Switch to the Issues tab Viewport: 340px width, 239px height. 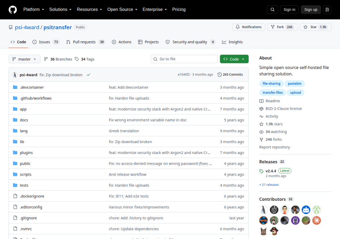tap(46, 42)
